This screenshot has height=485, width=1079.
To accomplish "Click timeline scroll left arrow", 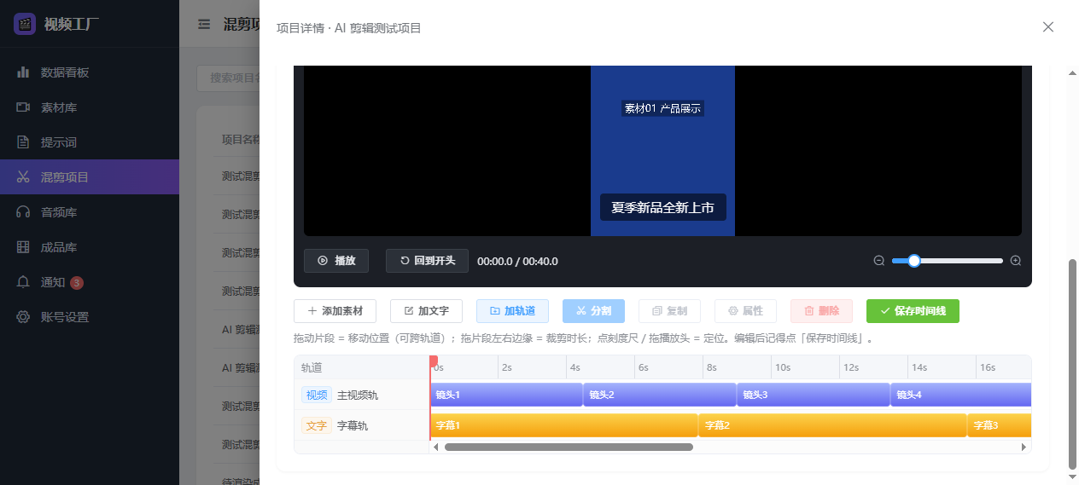I will [436, 447].
